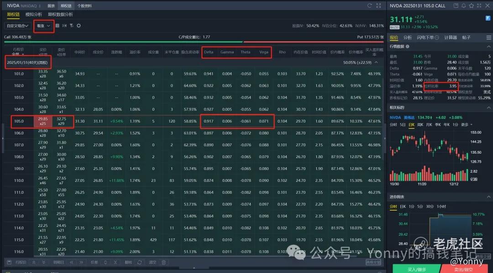Click the NVDA daily candlestick chart
Viewport: 493px width, 273px height.
[429, 155]
